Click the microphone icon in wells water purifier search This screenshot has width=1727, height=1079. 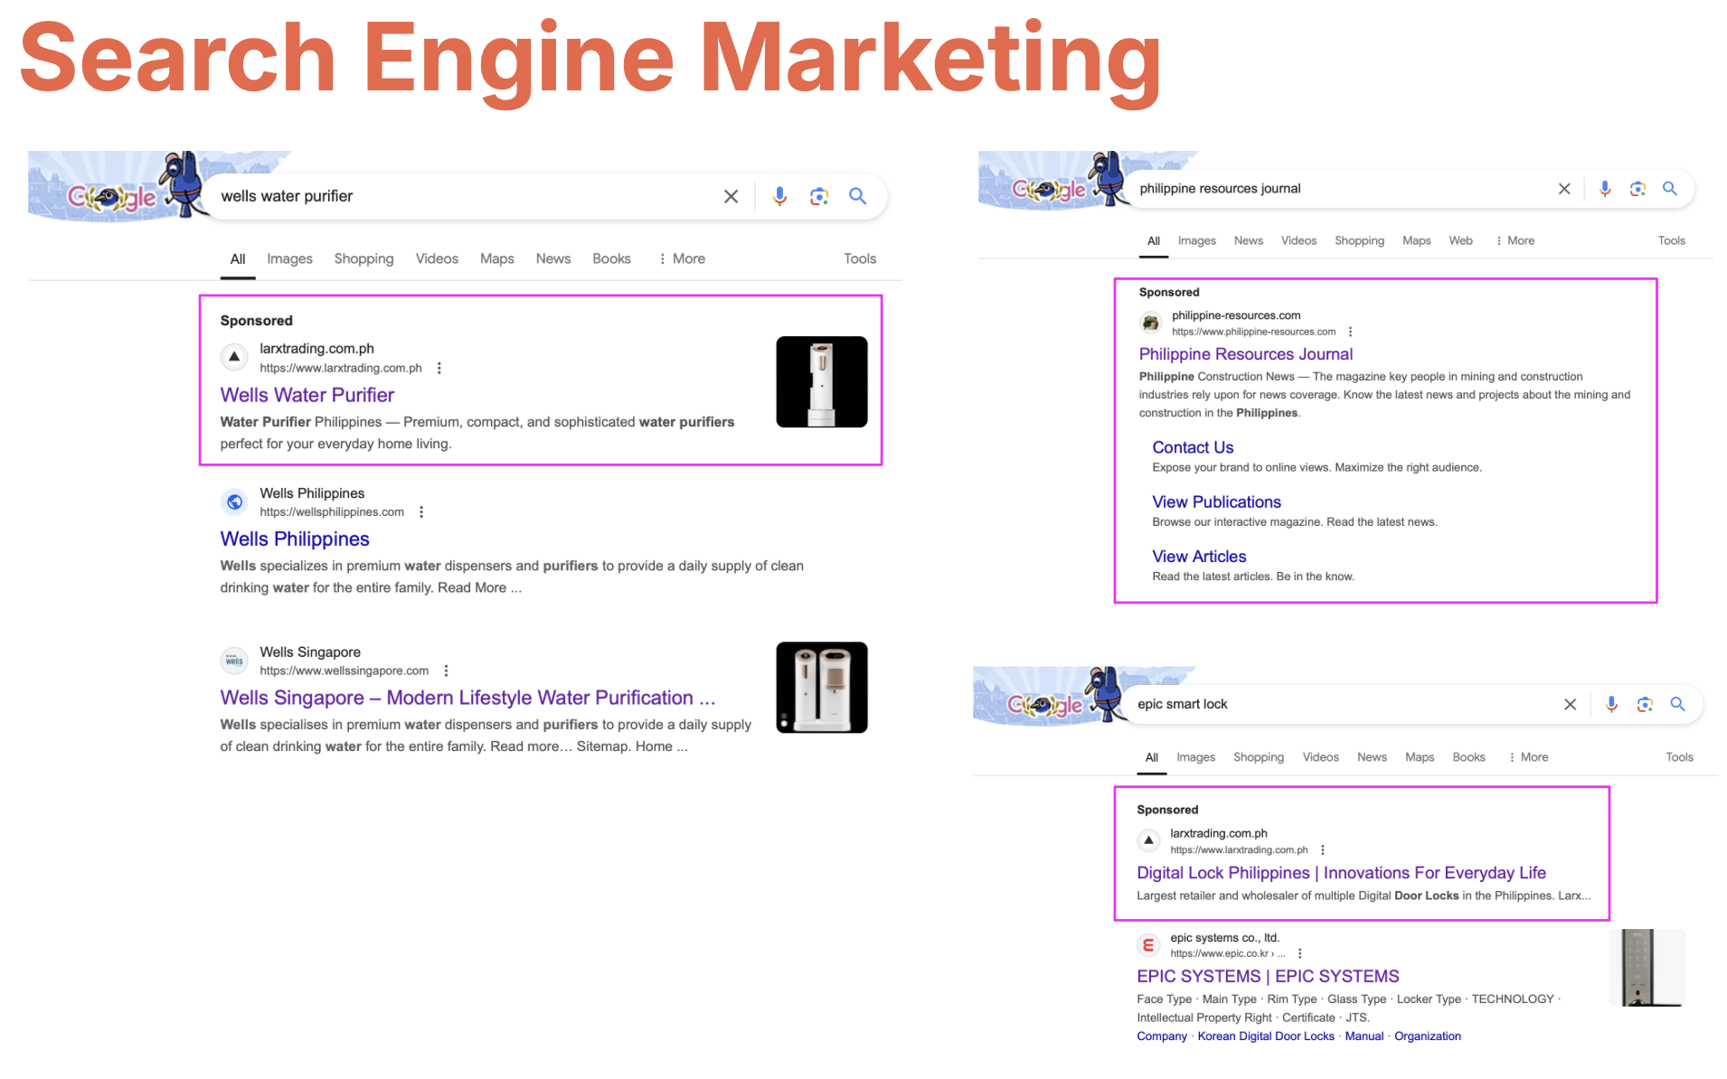tap(779, 196)
